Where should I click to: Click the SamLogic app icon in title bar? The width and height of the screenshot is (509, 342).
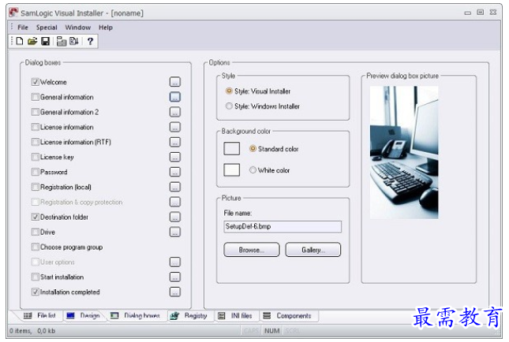pos(13,13)
